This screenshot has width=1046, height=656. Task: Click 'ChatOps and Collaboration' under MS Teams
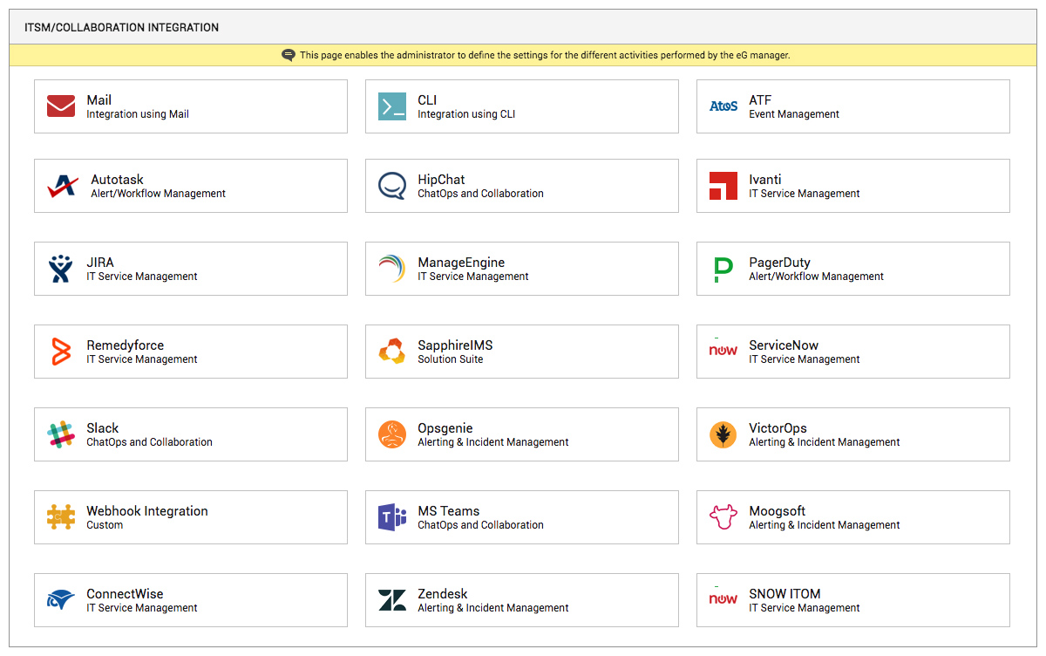(480, 525)
